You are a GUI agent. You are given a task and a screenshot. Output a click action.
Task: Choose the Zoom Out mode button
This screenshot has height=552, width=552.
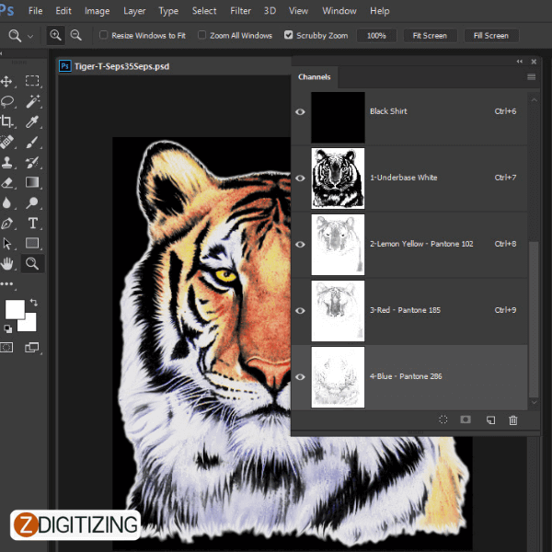click(75, 35)
